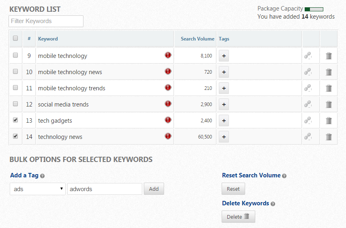Uncheck the tech gadgets keyword checkbox
The image size is (346, 228).
[15, 120]
